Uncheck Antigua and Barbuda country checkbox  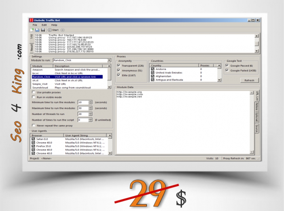pyautogui.click(x=153, y=80)
